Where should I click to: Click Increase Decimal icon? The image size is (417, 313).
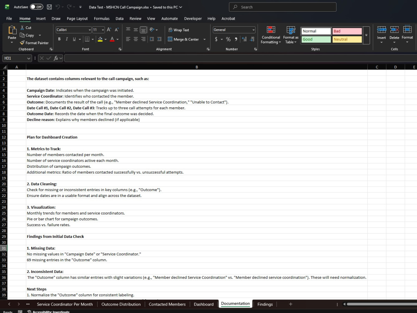244,39
